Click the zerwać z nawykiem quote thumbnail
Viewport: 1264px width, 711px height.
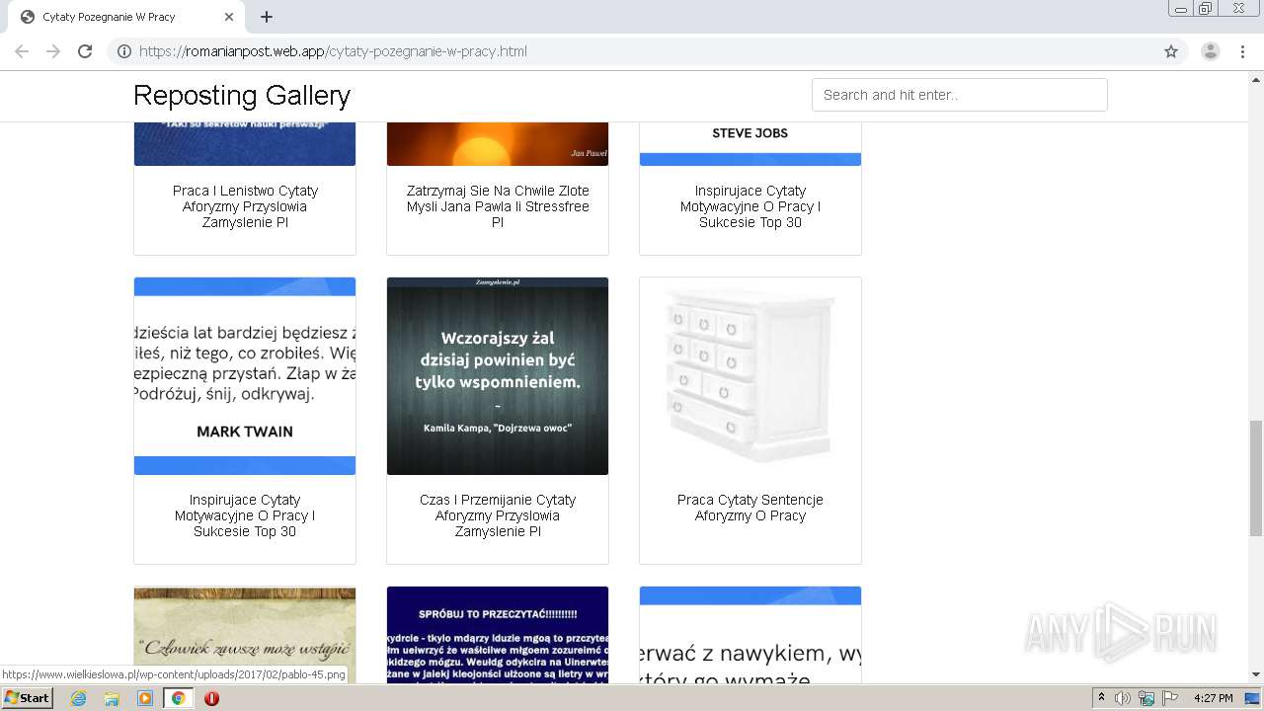[x=750, y=634]
